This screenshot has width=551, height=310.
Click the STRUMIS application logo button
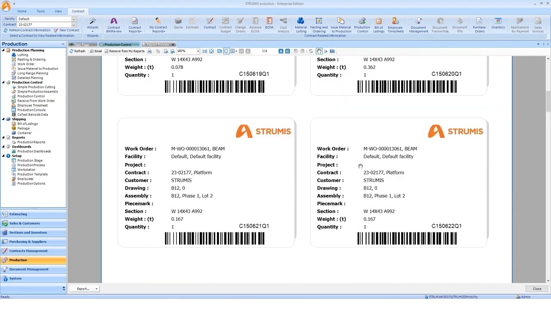click(6, 6)
